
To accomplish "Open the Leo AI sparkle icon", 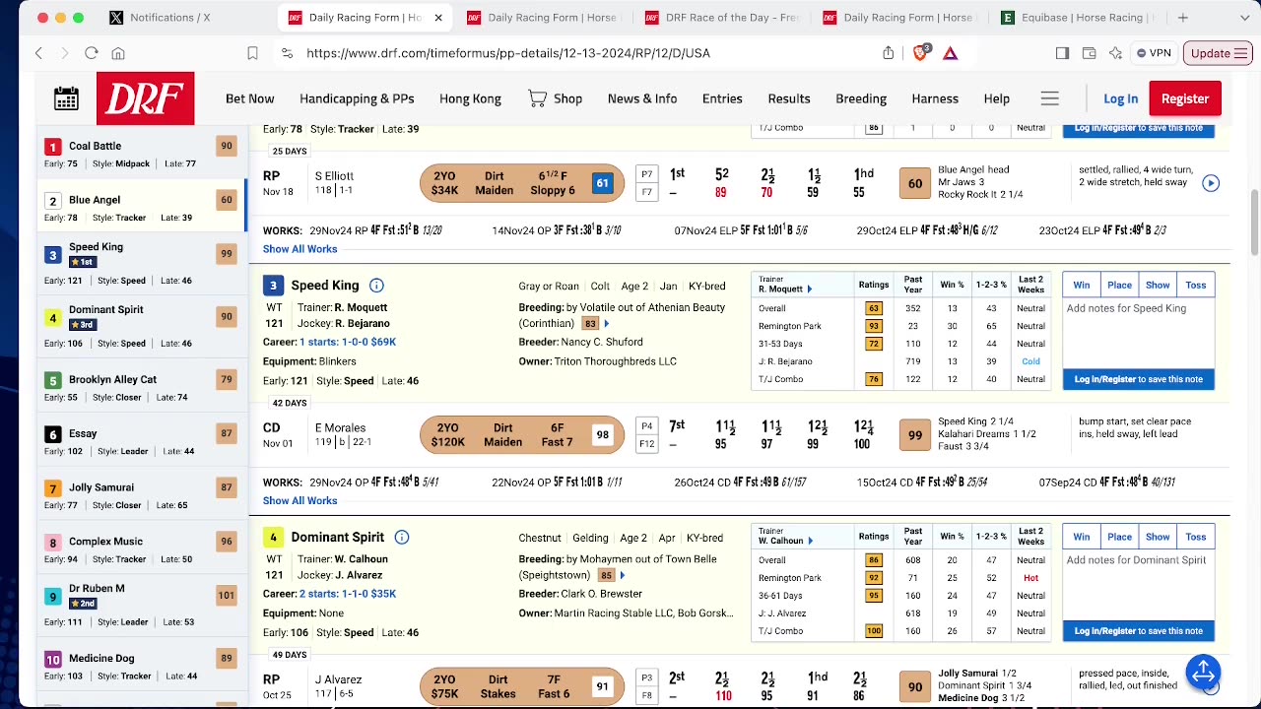I will pos(1115,53).
